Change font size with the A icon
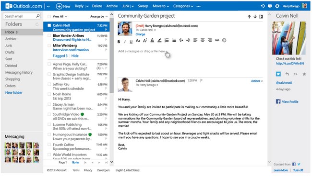 [145, 41]
